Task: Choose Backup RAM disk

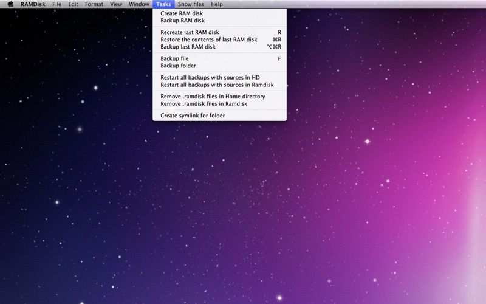Action: 219,21
